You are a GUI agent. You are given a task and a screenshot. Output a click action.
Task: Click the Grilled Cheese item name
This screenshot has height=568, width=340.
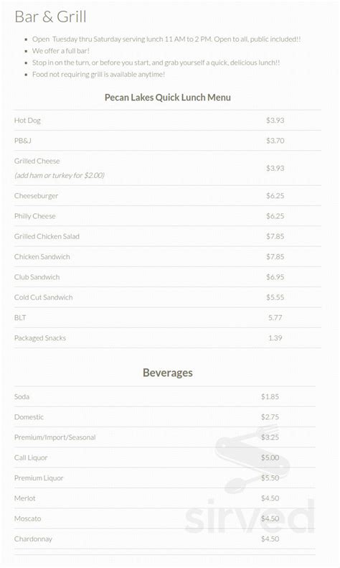(x=37, y=161)
